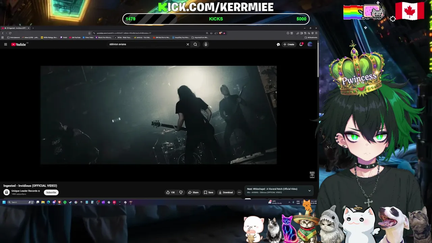Open the weather widget in taskbar

click(275, 202)
